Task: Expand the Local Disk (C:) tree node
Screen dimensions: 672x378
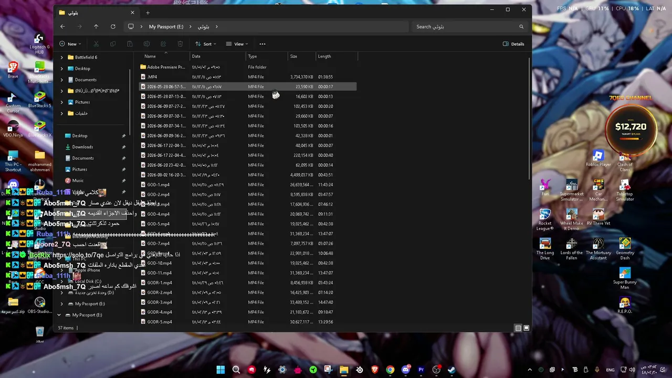Action: (62, 281)
